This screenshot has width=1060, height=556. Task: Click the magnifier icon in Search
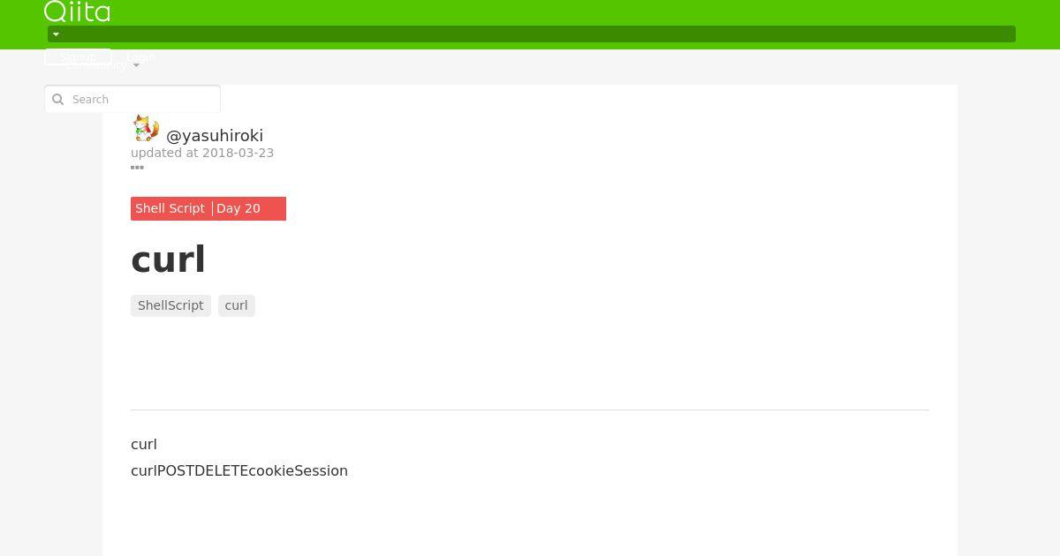pos(58,100)
